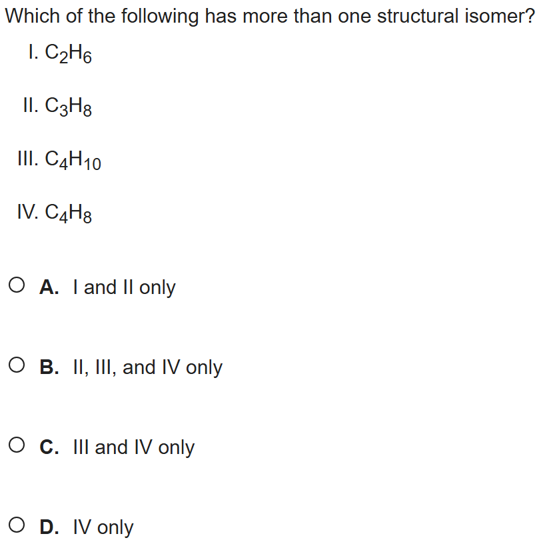Click the bold letter B label
545x554 pixels.
(49, 367)
